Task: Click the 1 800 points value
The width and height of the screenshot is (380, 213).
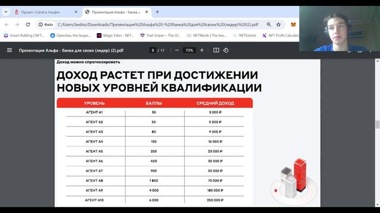Action: point(154,180)
